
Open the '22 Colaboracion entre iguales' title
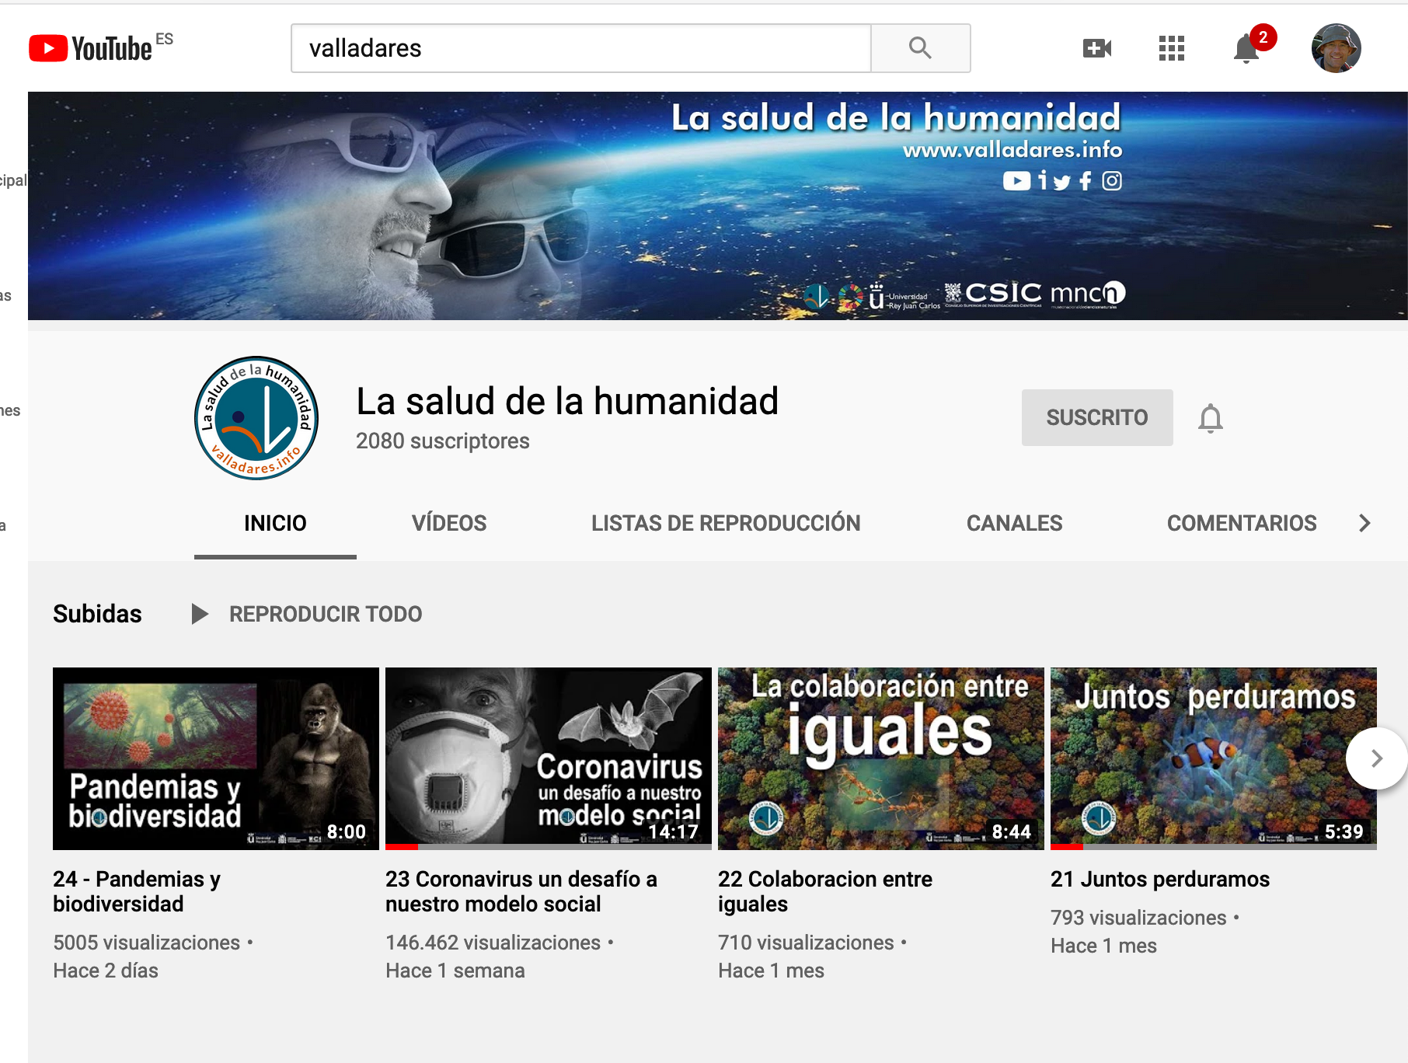click(824, 891)
